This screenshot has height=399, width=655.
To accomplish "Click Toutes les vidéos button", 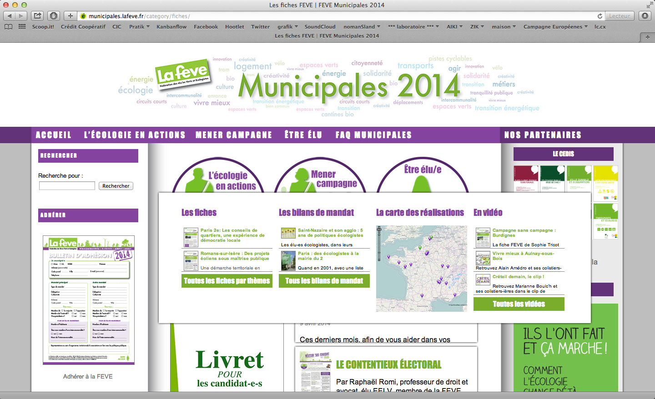I will click(519, 304).
